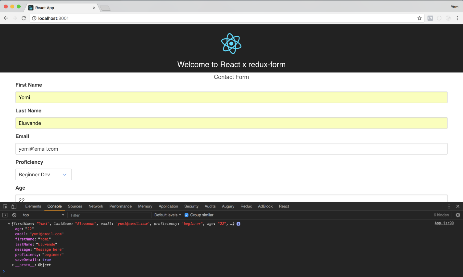Screen dimensions: 463x277
Task: Activate the DevTools inspect element picker
Action: click(5, 206)
